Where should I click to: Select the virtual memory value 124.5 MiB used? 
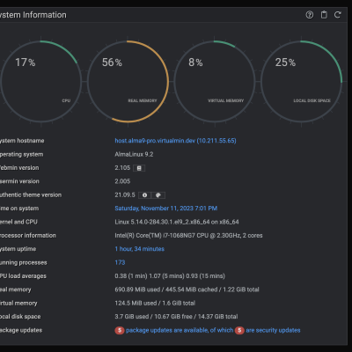pos(155,303)
